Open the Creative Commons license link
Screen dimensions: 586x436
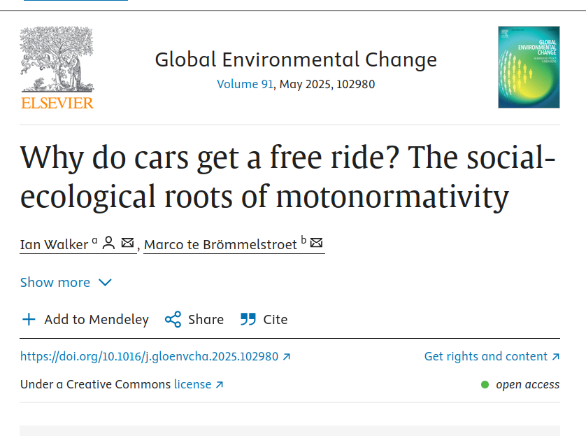tap(192, 384)
